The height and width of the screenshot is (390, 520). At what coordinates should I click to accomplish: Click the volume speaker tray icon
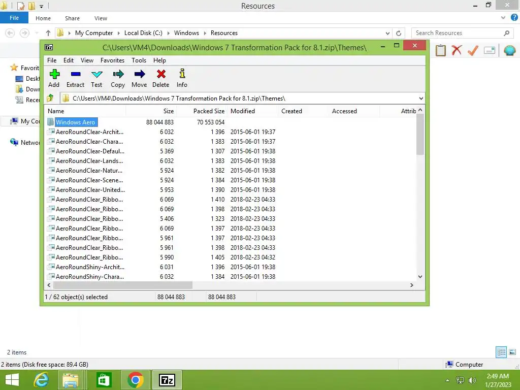tap(472, 380)
